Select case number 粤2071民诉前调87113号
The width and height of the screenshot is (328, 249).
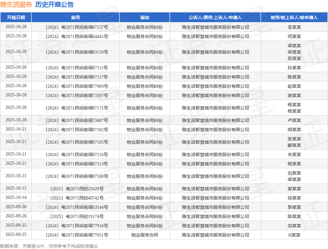77,164
